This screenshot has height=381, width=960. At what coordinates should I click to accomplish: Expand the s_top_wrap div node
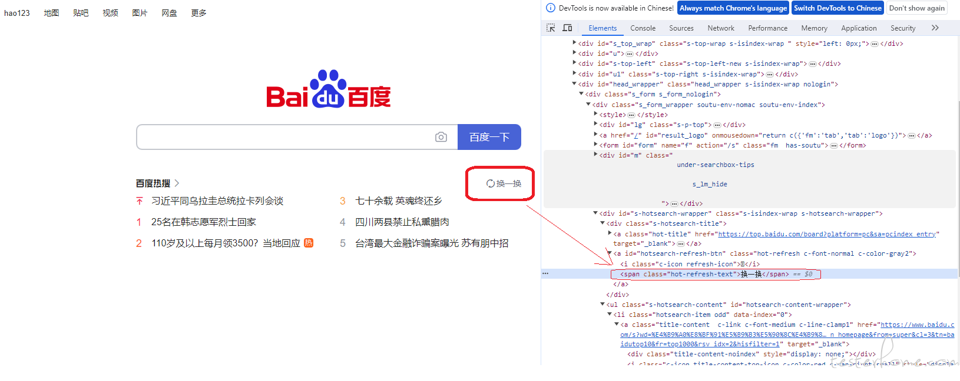(574, 43)
